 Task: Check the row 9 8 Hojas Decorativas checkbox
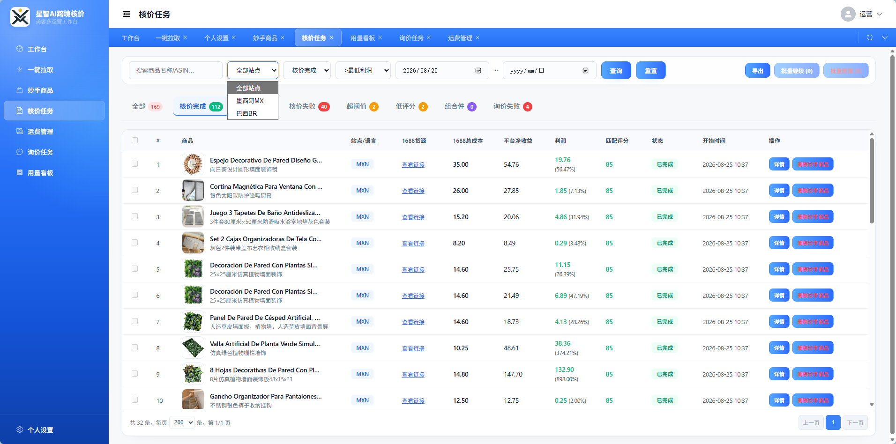coord(135,374)
